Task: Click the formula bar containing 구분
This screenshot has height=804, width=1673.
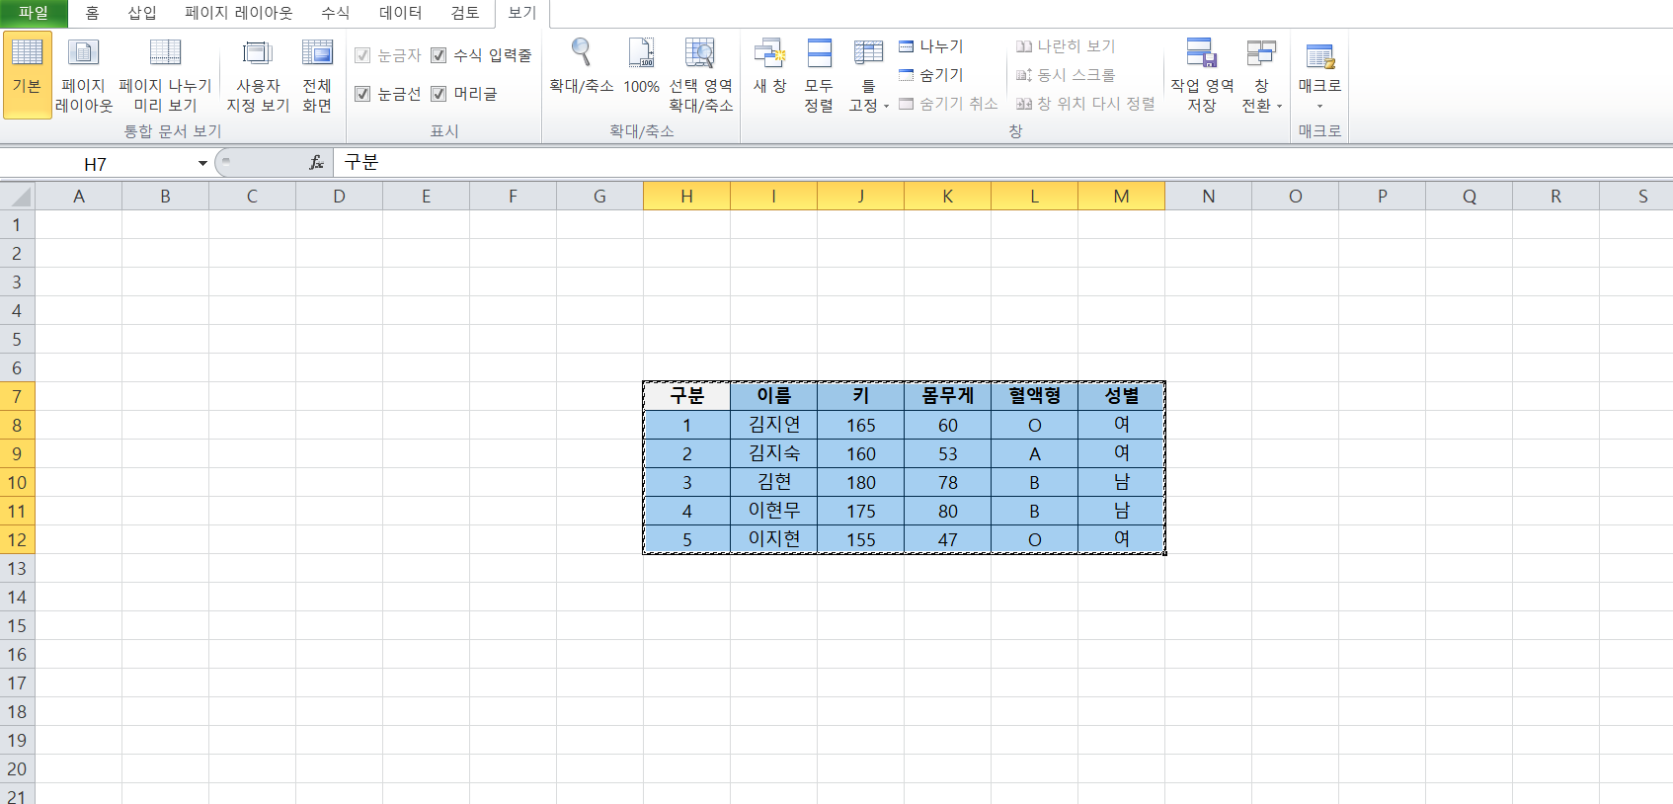Action: pyautogui.click(x=1002, y=162)
